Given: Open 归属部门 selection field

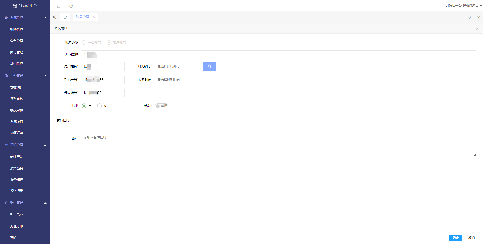Looking at the screenshot, I should 176,66.
